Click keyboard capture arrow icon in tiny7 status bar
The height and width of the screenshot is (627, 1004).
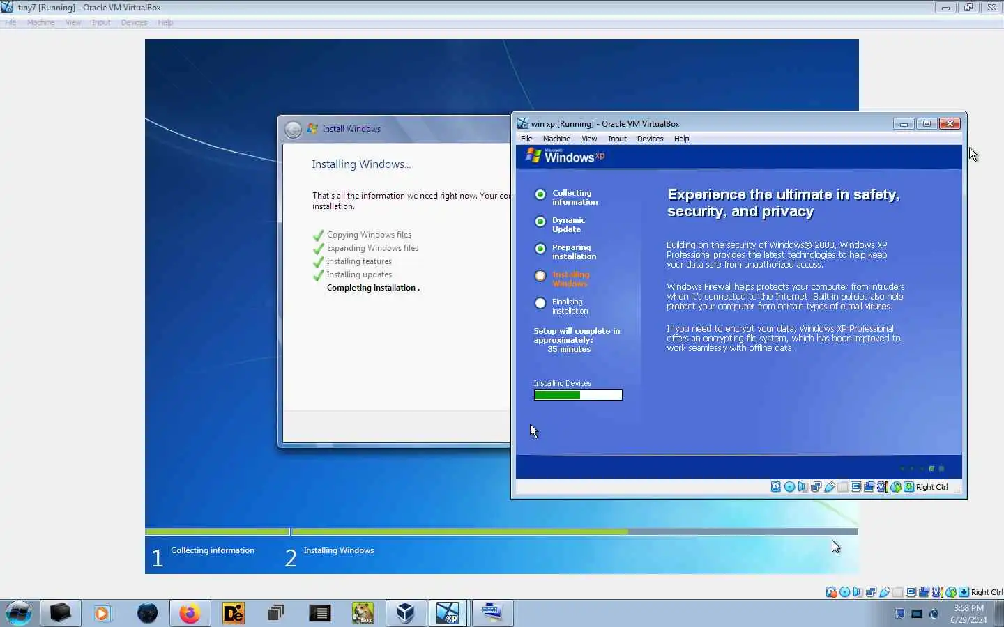(964, 592)
